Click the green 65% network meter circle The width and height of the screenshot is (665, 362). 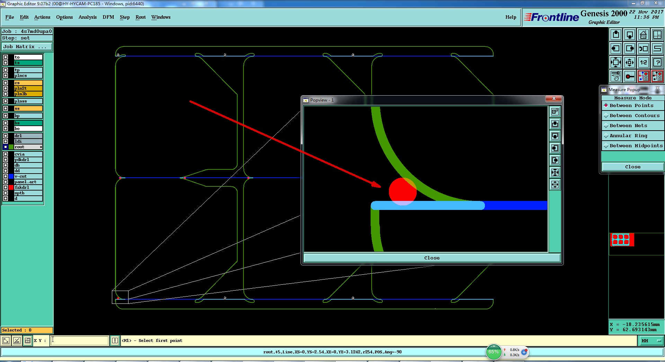point(494,352)
